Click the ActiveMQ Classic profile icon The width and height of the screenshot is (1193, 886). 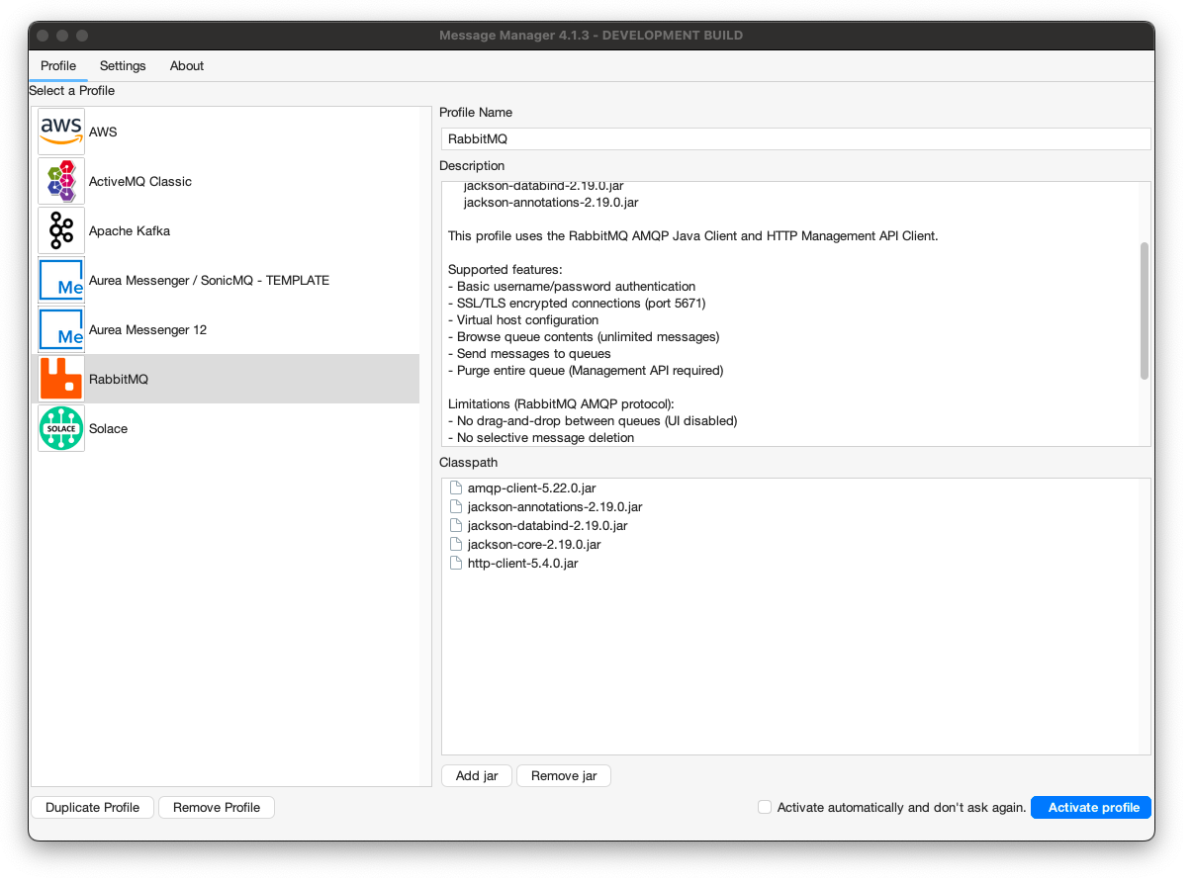coord(60,181)
